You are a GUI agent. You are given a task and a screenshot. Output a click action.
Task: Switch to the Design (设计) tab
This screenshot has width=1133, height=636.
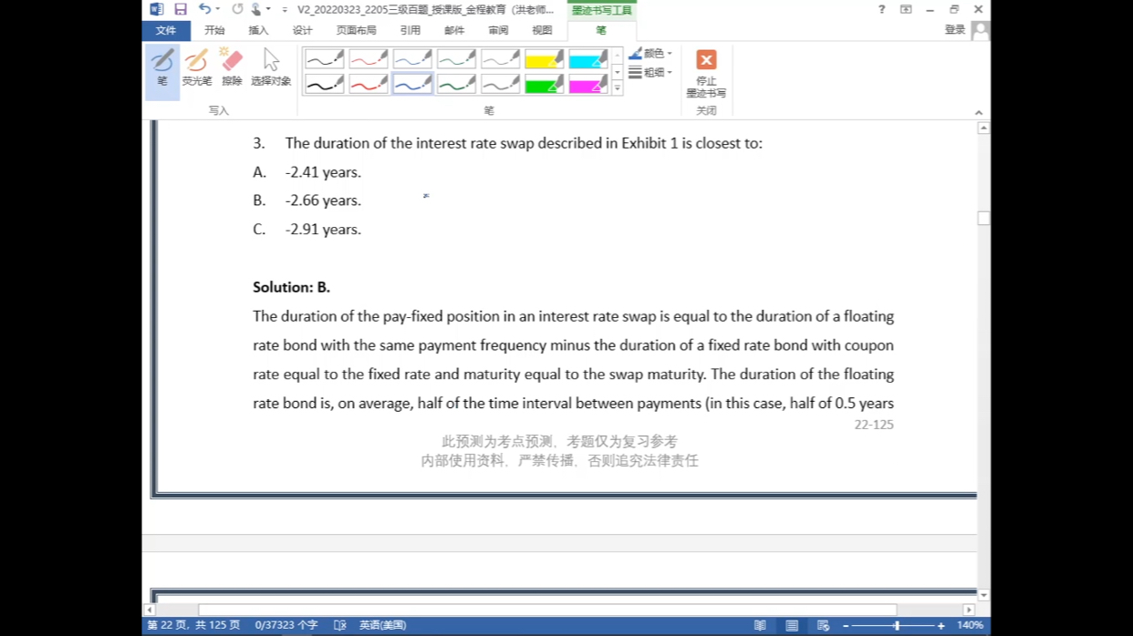tap(303, 30)
